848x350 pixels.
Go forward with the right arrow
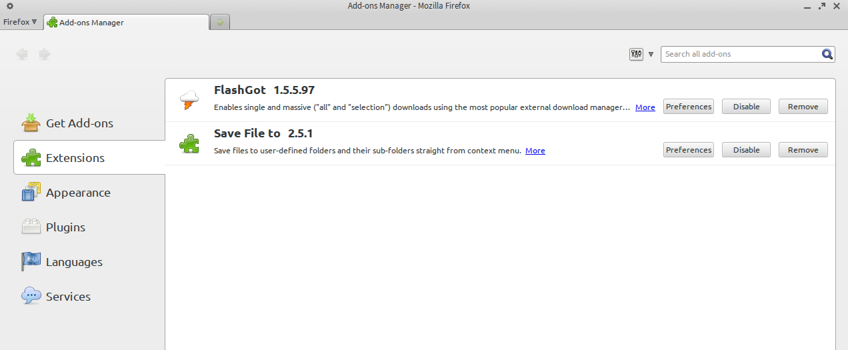coord(45,54)
